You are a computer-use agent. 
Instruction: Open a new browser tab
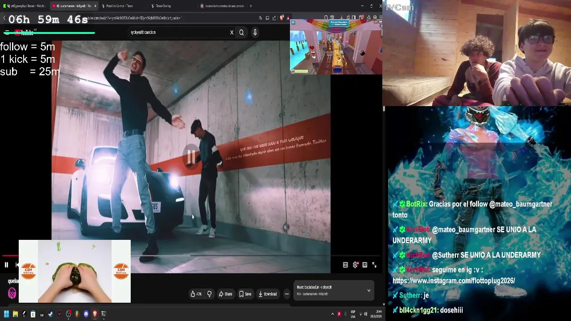click(251, 6)
